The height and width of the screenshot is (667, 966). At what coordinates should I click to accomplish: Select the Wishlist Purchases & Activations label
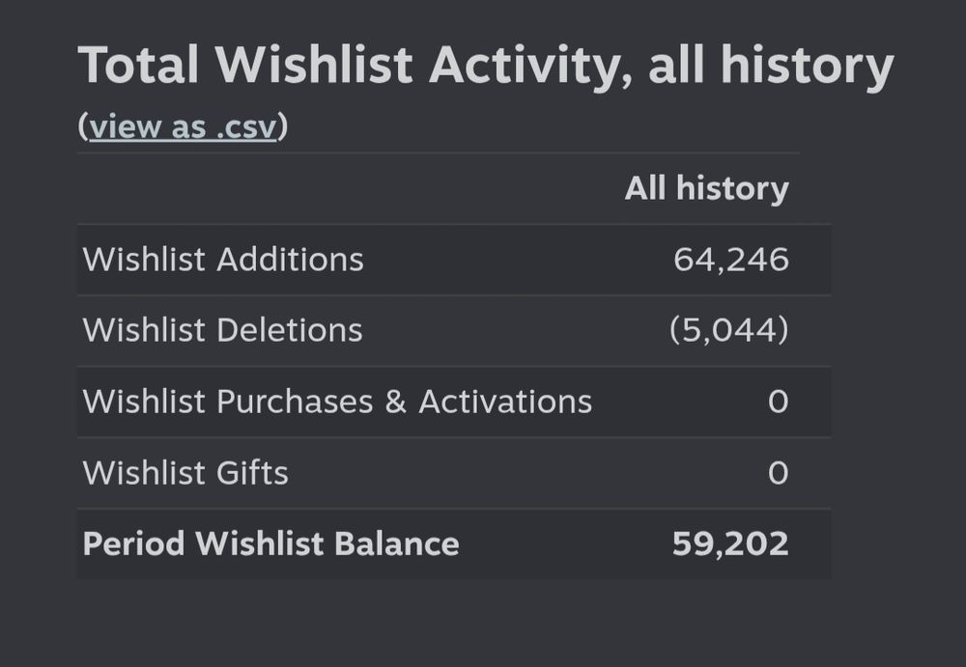337,402
